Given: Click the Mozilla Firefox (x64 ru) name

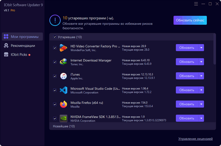Looking at the screenshot, I should [x=87, y=103].
